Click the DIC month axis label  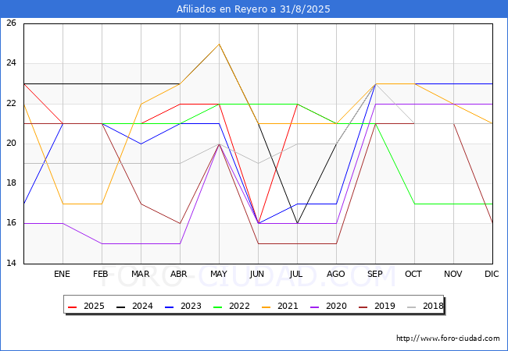[x=492, y=275]
